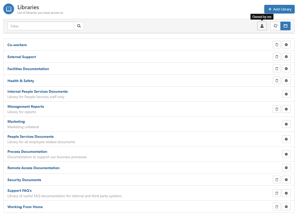The width and height of the screenshot is (298, 217).
Task: Open the Process Documentation library
Action: pyautogui.click(x=27, y=152)
